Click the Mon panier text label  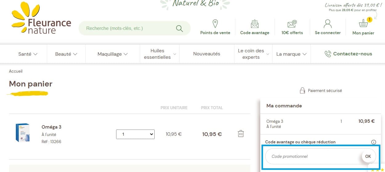pyautogui.click(x=363, y=33)
